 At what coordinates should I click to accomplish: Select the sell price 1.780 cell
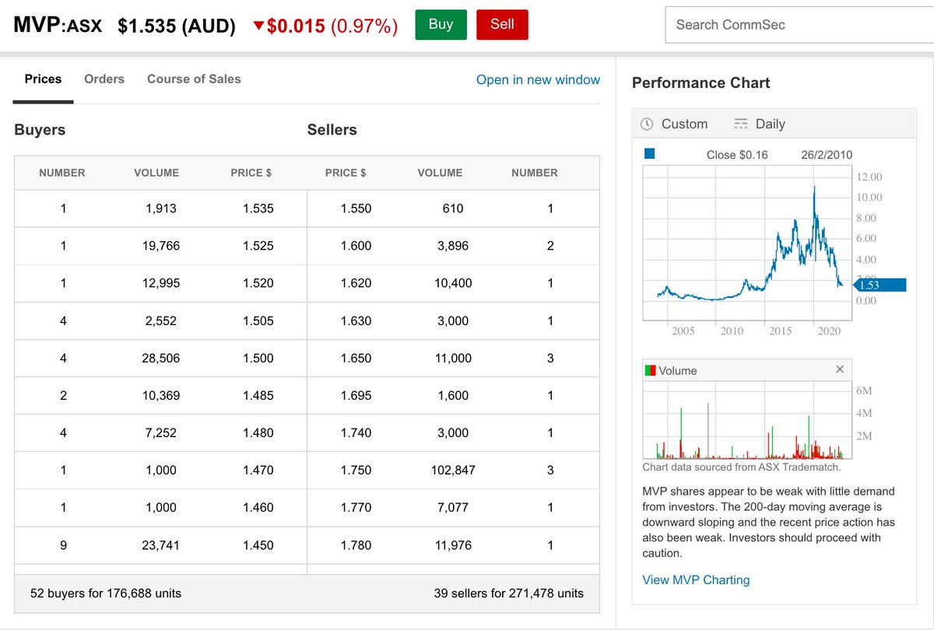(356, 545)
